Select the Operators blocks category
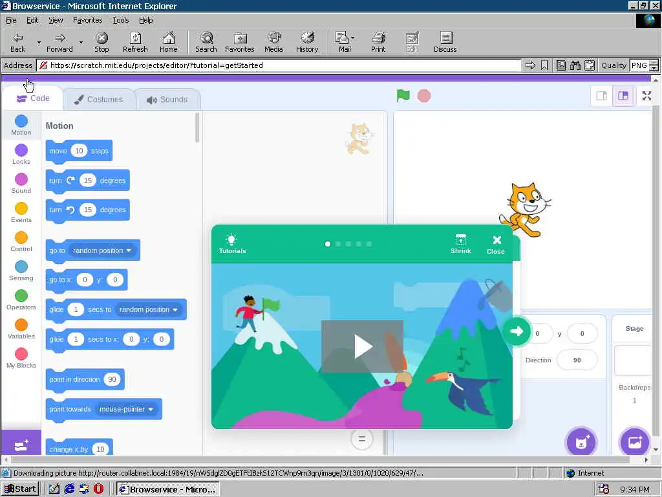The width and height of the screenshot is (662, 497). (x=21, y=300)
